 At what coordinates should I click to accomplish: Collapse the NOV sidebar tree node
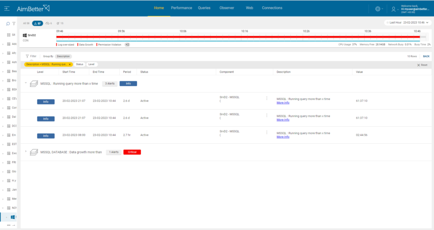tap(3, 208)
